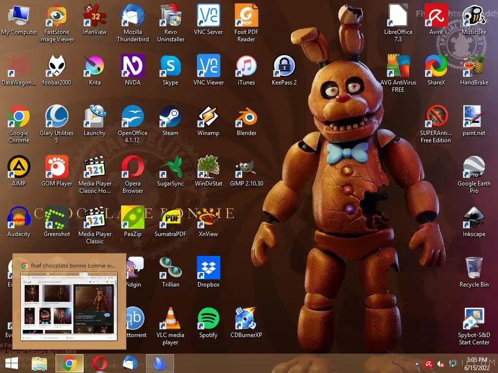The height and width of the screenshot is (373, 498).
Task: Open the Recycle Bin
Action: (474, 272)
